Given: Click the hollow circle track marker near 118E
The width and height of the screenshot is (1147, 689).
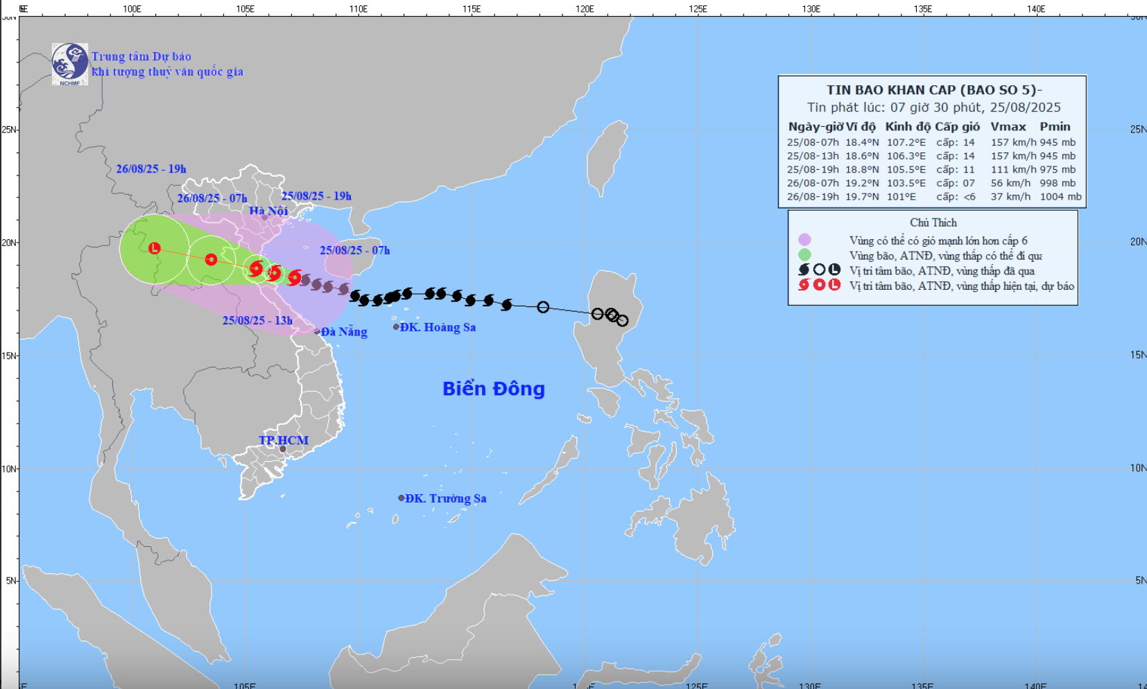Looking at the screenshot, I should tap(543, 307).
